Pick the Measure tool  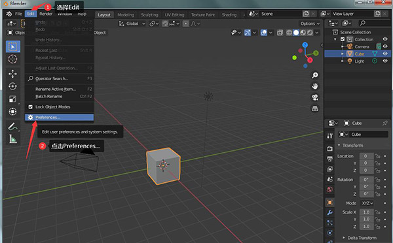(x=13, y=138)
